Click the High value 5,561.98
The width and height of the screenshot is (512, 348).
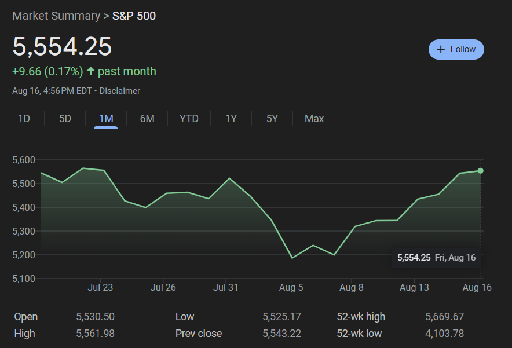96,334
